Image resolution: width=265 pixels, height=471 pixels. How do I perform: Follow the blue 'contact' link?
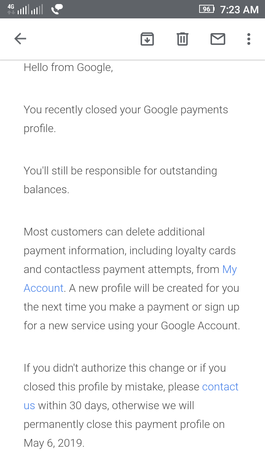click(x=220, y=387)
